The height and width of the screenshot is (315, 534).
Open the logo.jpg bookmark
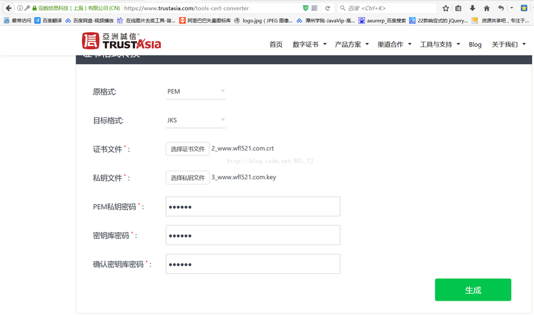[263, 21]
